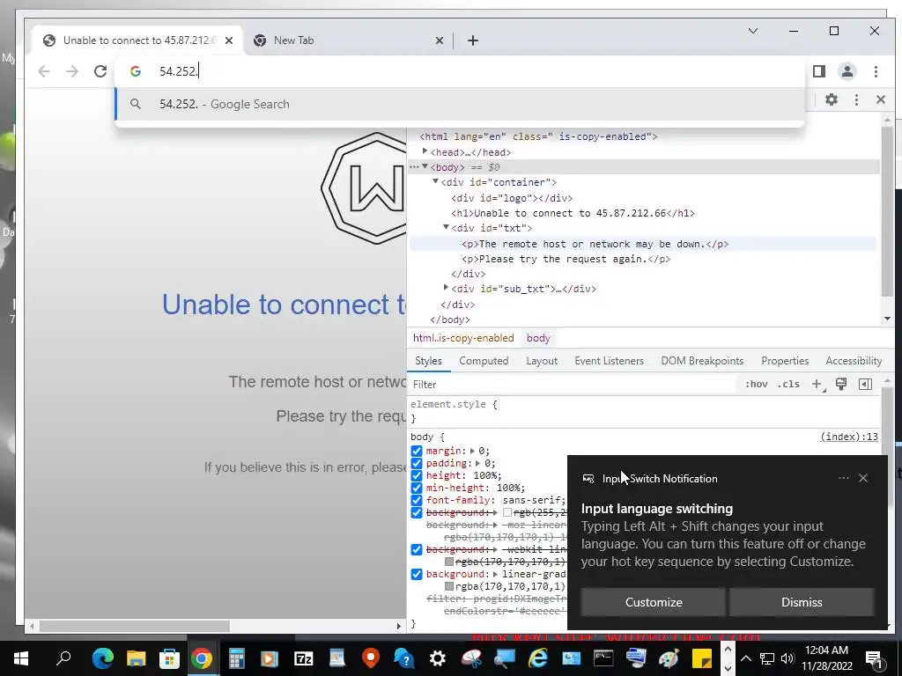Expand the padding shorthand triangle
Image resolution: width=902 pixels, height=676 pixels.
tap(477, 463)
